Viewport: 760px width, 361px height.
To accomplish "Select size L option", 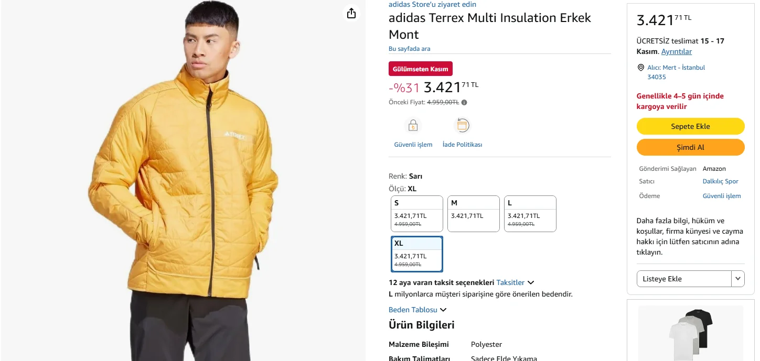I will [530, 213].
